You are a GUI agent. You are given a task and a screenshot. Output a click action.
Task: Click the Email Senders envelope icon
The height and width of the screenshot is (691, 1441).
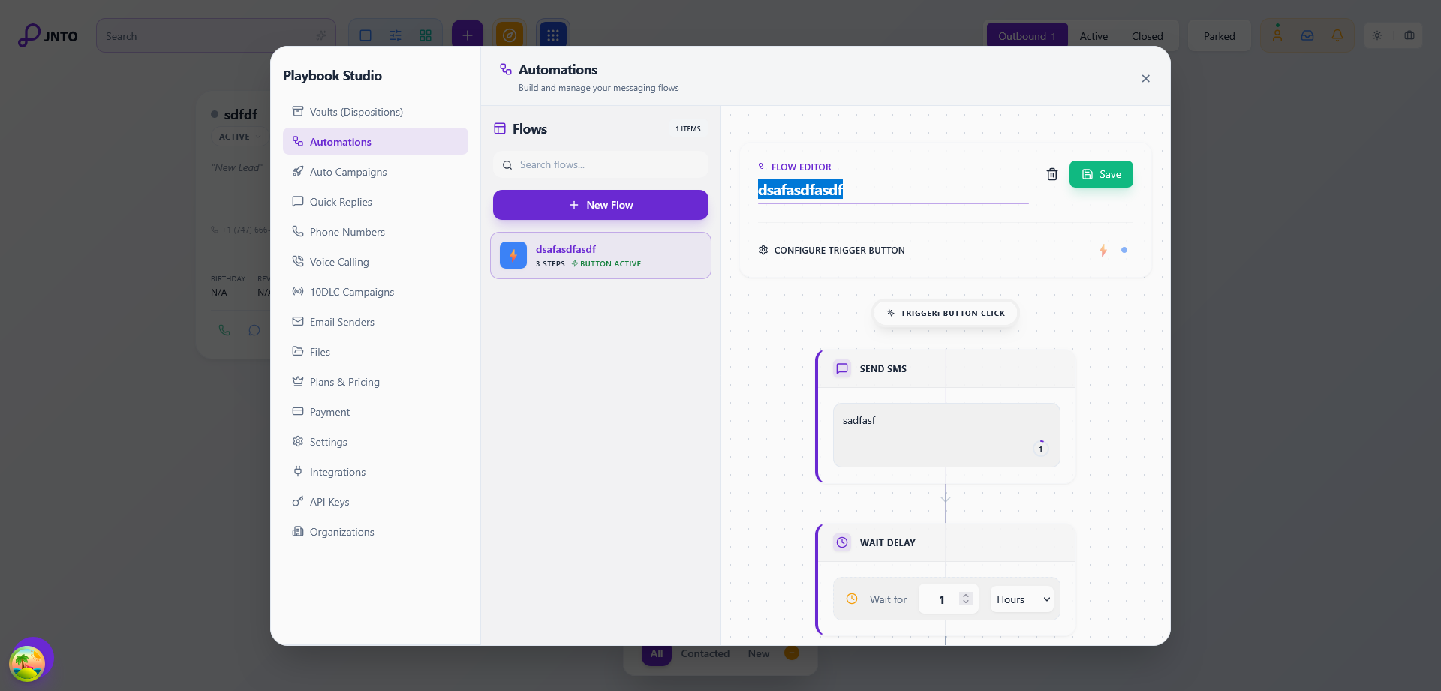(298, 321)
